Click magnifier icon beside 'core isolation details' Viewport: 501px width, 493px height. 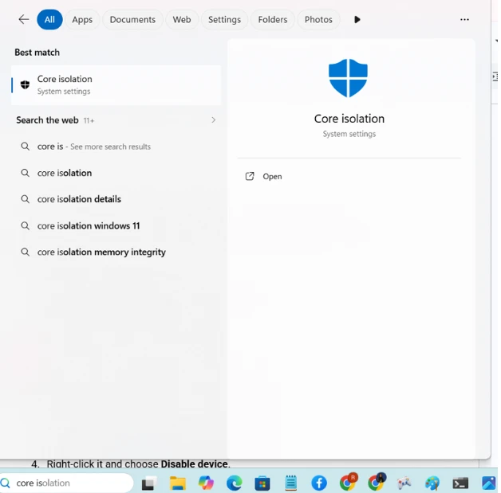point(25,199)
